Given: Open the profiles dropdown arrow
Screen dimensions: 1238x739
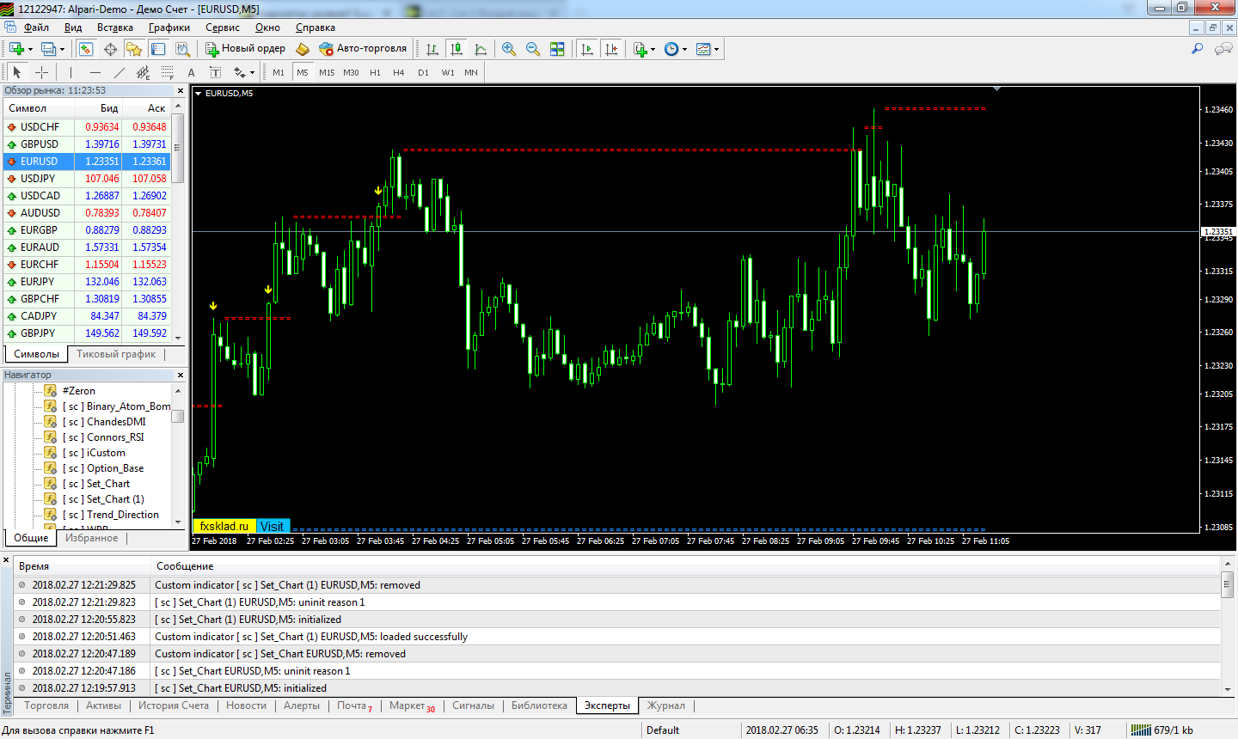Looking at the screenshot, I should 62,49.
